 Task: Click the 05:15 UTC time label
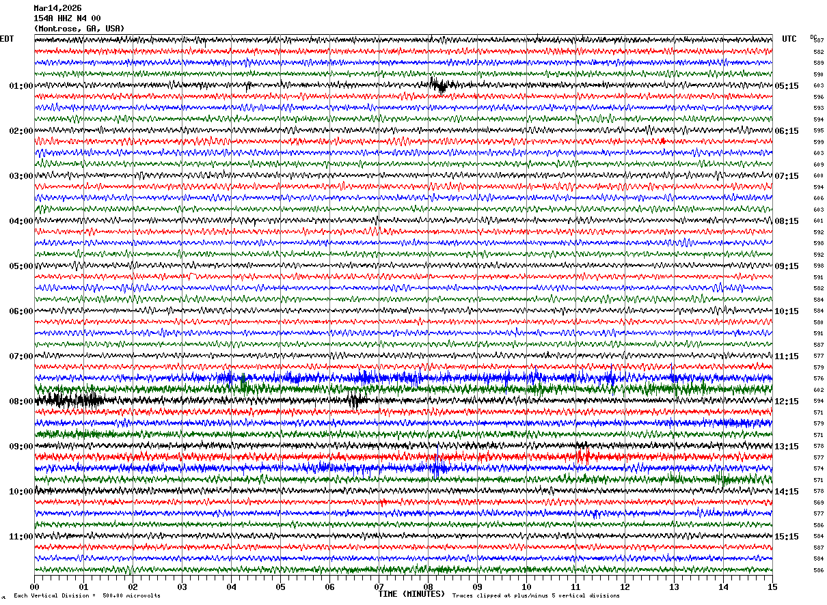point(787,86)
